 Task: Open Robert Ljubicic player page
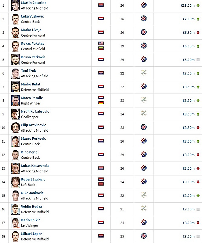(x=33, y=179)
